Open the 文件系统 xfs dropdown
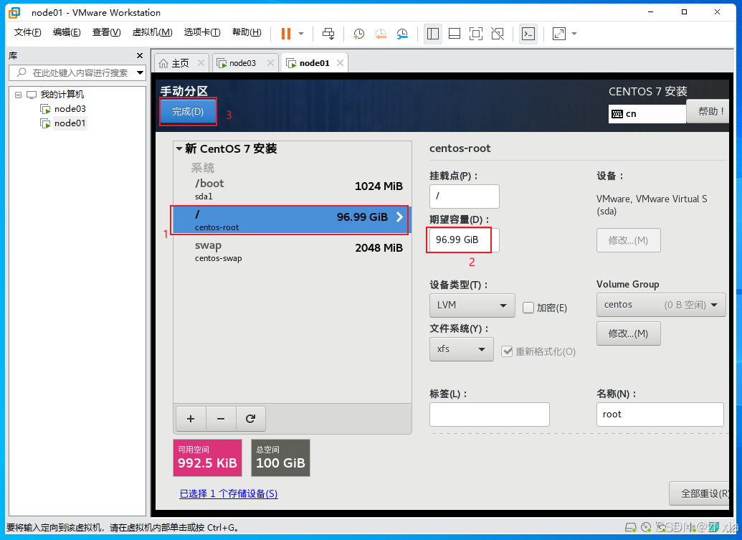Viewport: 742px width, 540px height. [462, 349]
